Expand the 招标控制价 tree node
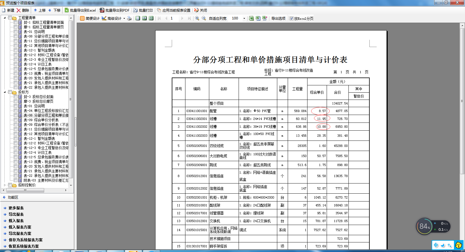The image size is (465, 252). [5, 185]
